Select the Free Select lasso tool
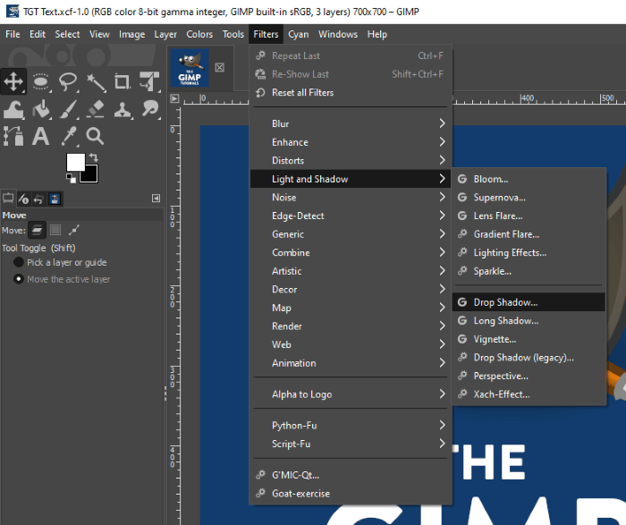The width and height of the screenshot is (626, 525). 68,81
